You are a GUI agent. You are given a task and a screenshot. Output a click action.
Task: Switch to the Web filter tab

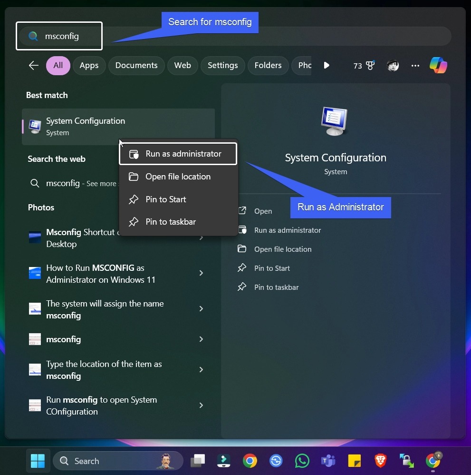pos(183,65)
